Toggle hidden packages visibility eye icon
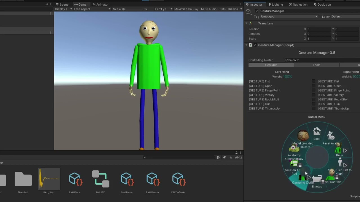Viewport: 360px width, 202px height. [x=238, y=157]
